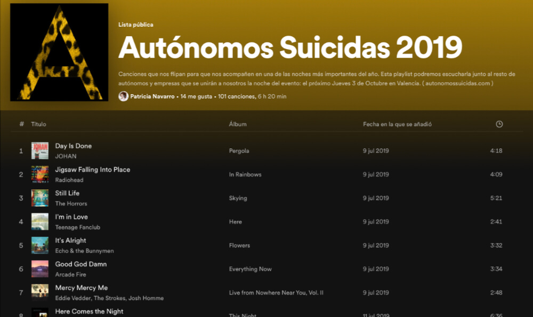Screen dimensions: 533x317
Task: Select the song I'm in Love
Action: coord(71,216)
